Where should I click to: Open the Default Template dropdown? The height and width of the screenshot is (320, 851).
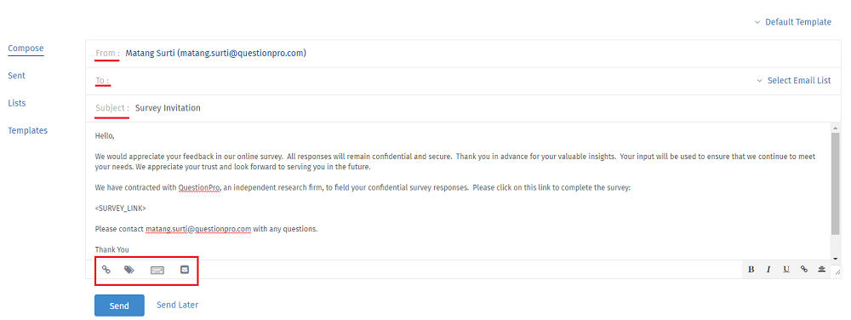click(793, 22)
